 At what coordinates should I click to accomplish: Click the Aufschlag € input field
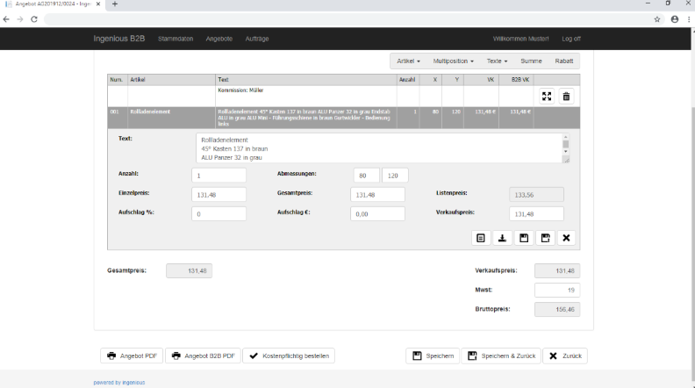pyautogui.click(x=377, y=213)
